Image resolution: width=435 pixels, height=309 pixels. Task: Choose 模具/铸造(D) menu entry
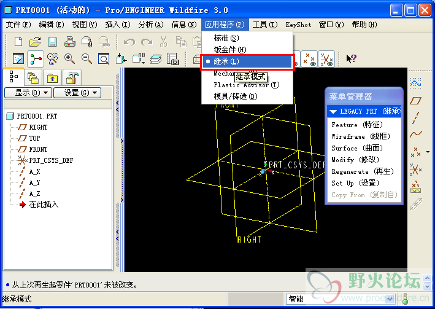[247, 96]
